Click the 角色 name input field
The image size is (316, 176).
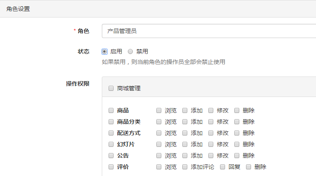click(209, 31)
